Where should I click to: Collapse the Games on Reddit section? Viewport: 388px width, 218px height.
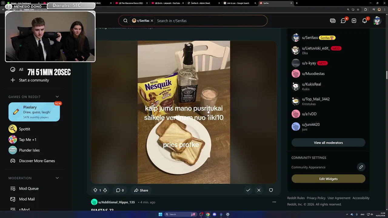coord(57,97)
